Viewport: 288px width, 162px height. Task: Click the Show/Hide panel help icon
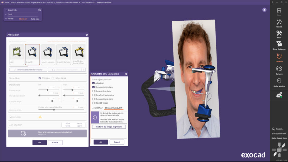tap(39, 10)
